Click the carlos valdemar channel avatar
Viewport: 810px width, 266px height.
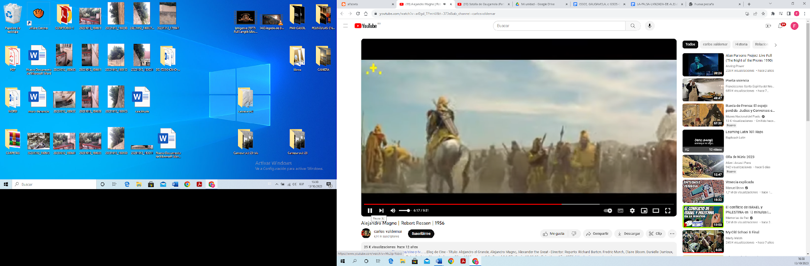[366, 233]
